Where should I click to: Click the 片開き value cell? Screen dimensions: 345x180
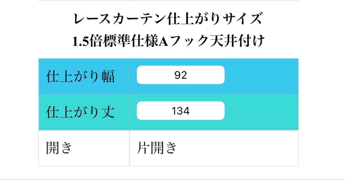tap(214, 148)
